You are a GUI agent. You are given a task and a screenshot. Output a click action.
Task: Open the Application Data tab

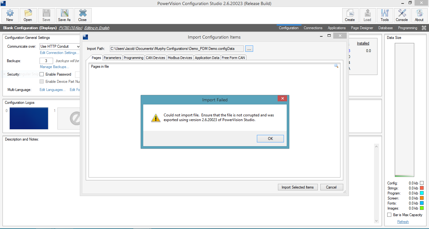[x=207, y=58]
